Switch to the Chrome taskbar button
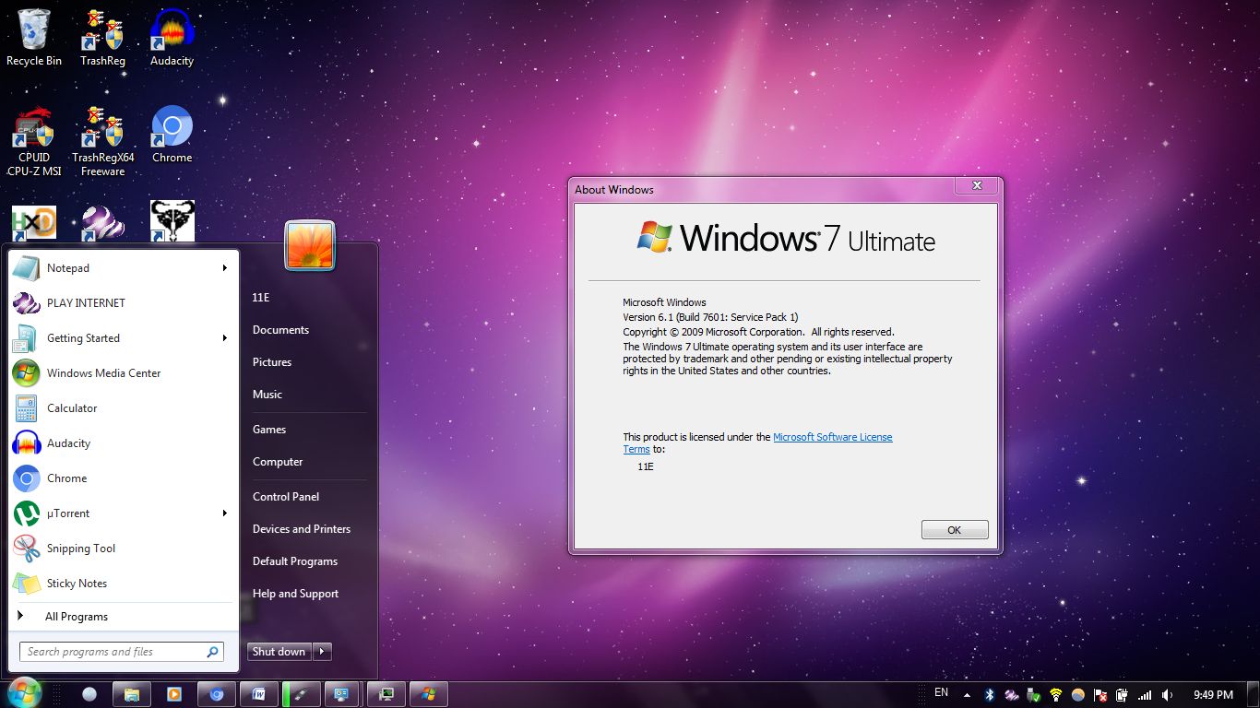The image size is (1260, 708). pos(217,694)
